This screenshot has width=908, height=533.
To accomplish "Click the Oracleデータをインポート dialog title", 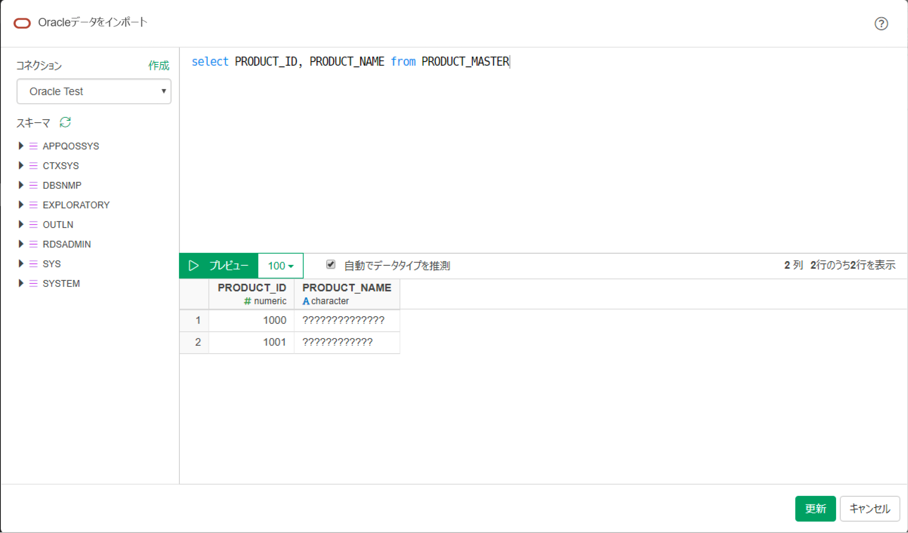I will [93, 22].
